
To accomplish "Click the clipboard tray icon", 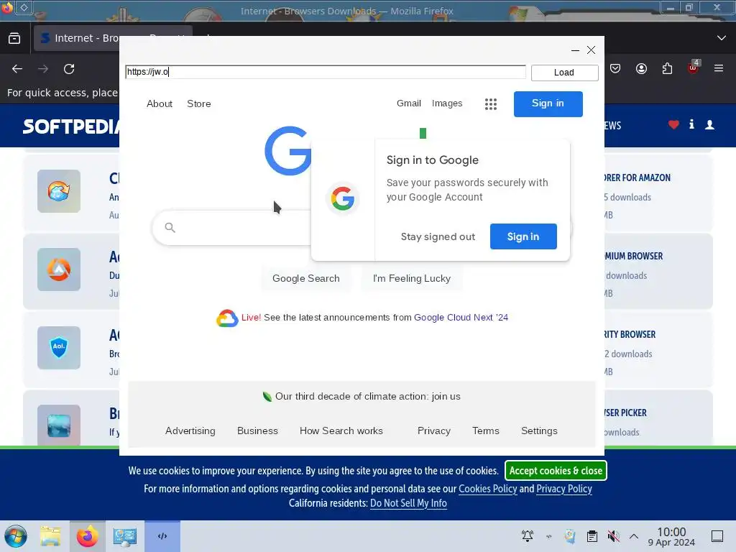I will pyautogui.click(x=592, y=535).
